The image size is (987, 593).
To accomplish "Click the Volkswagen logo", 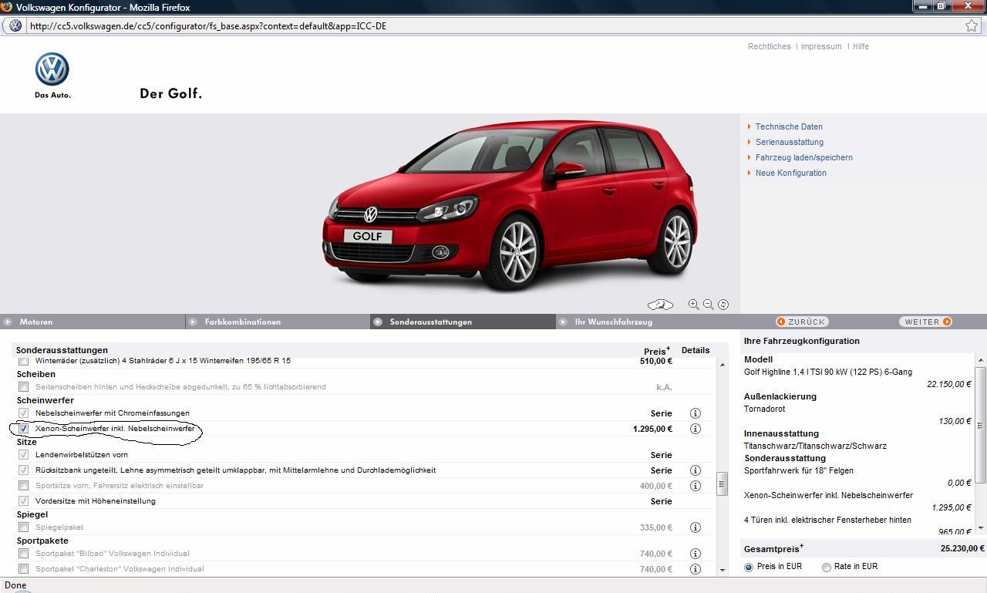I will click(x=52, y=70).
